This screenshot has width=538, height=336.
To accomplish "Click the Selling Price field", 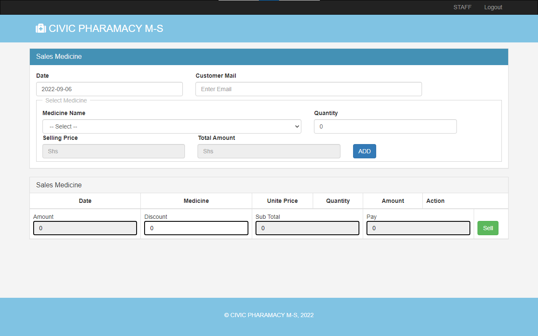I will click(113, 151).
